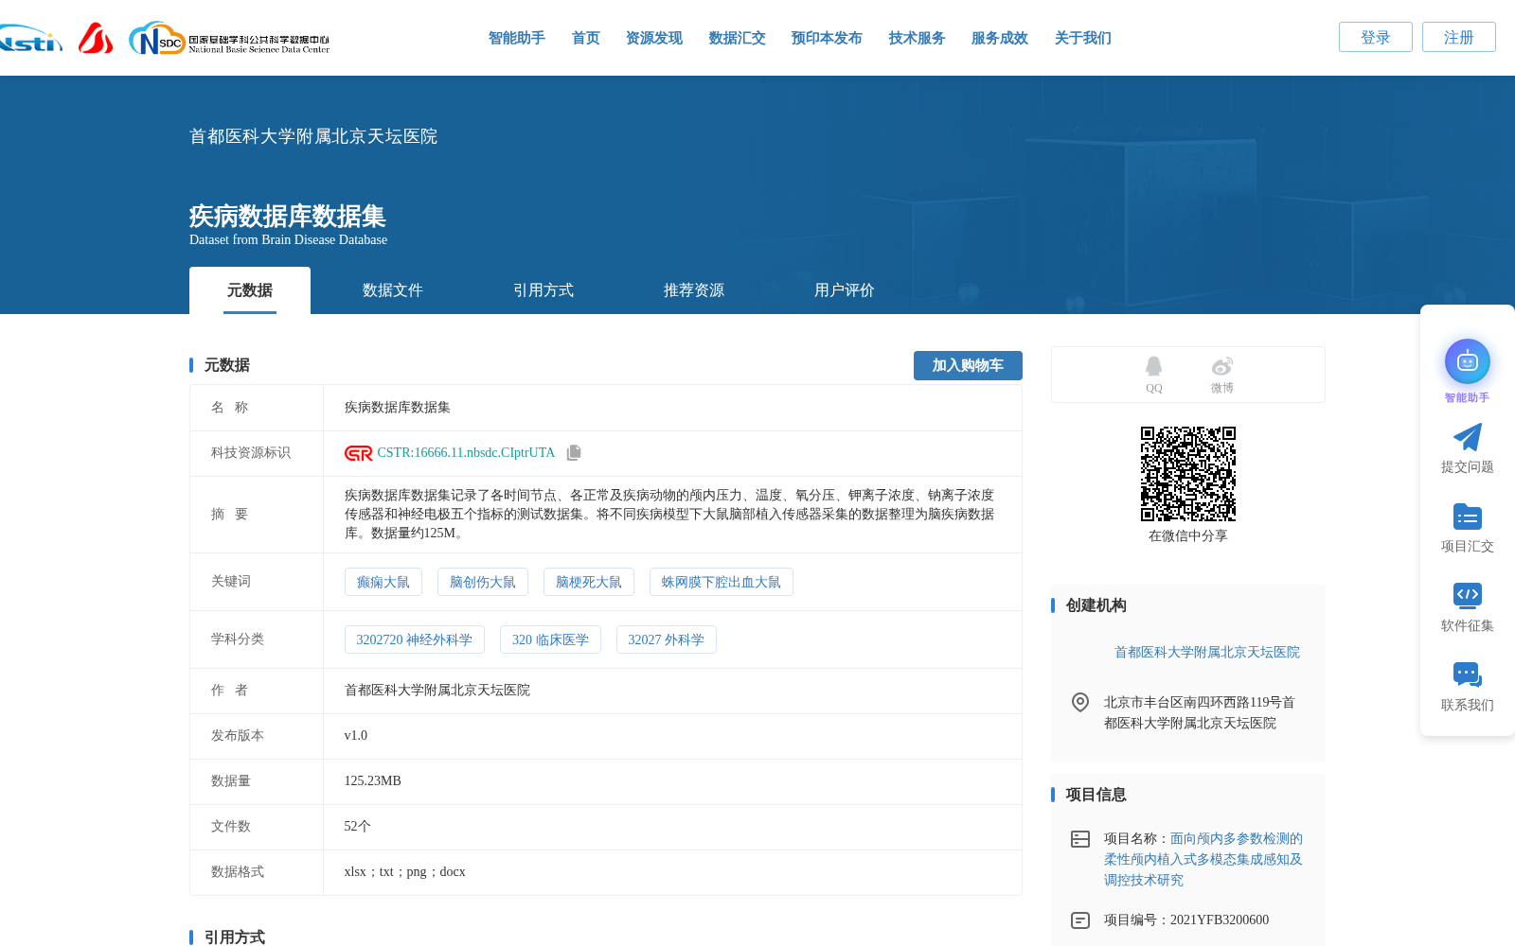
Task: Click the WeChat share QR code
Action: point(1187,473)
